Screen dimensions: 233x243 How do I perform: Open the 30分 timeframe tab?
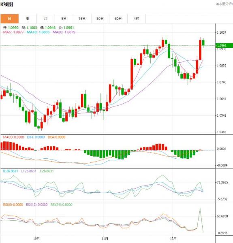pos(100,19)
